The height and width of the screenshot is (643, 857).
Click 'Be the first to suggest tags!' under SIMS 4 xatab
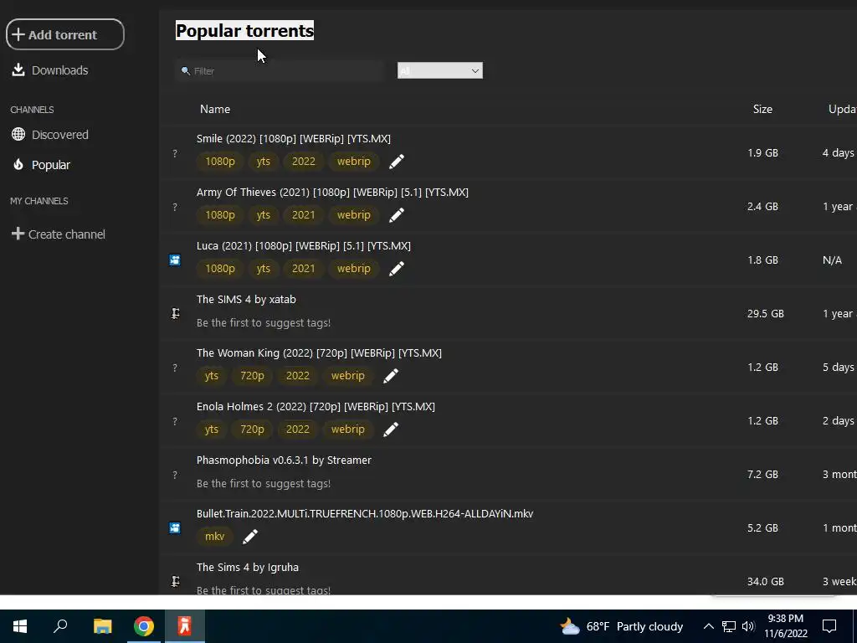coord(264,322)
